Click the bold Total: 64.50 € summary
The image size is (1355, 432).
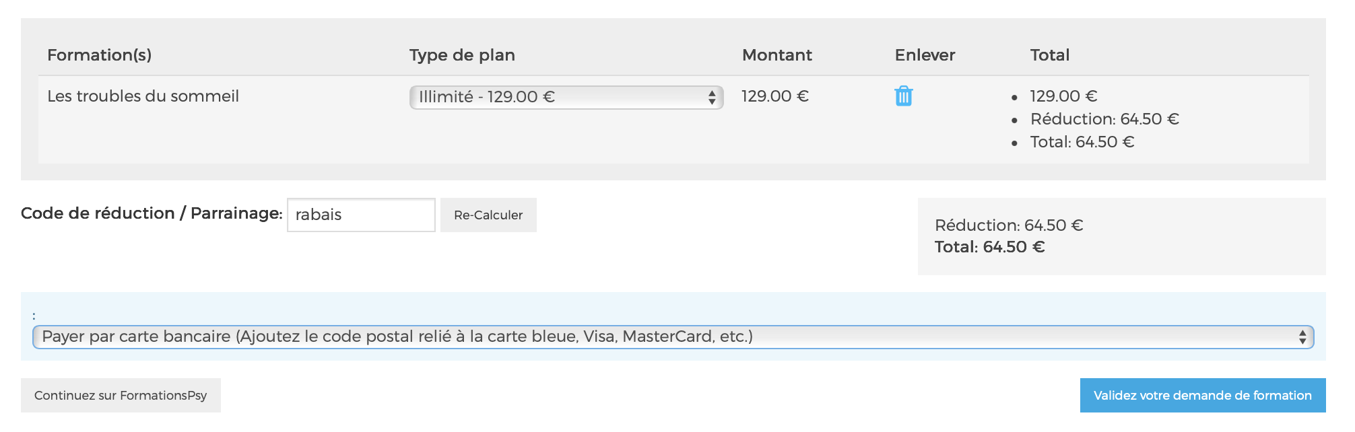click(989, 247)
